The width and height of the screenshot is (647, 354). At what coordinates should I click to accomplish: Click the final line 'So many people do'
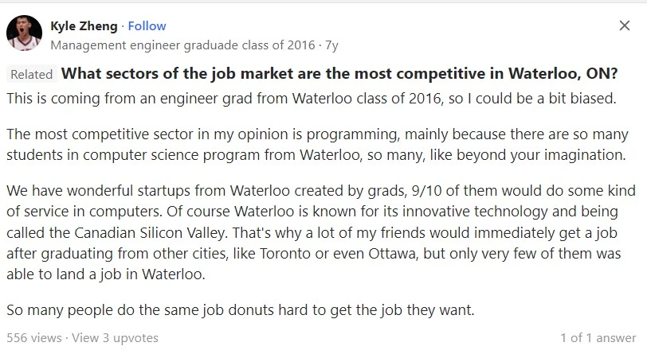[x=240, y=309]
